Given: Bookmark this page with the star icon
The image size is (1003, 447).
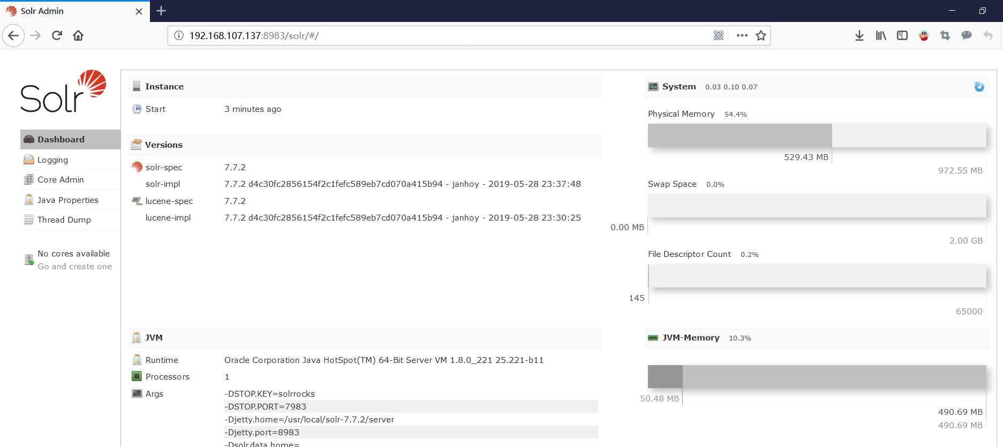Looking at the screenshot, I should click(761, 36).
